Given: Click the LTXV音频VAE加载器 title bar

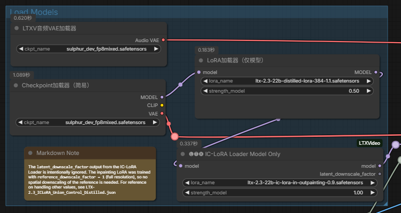Looking at the screenshot, I should [89, 28].
